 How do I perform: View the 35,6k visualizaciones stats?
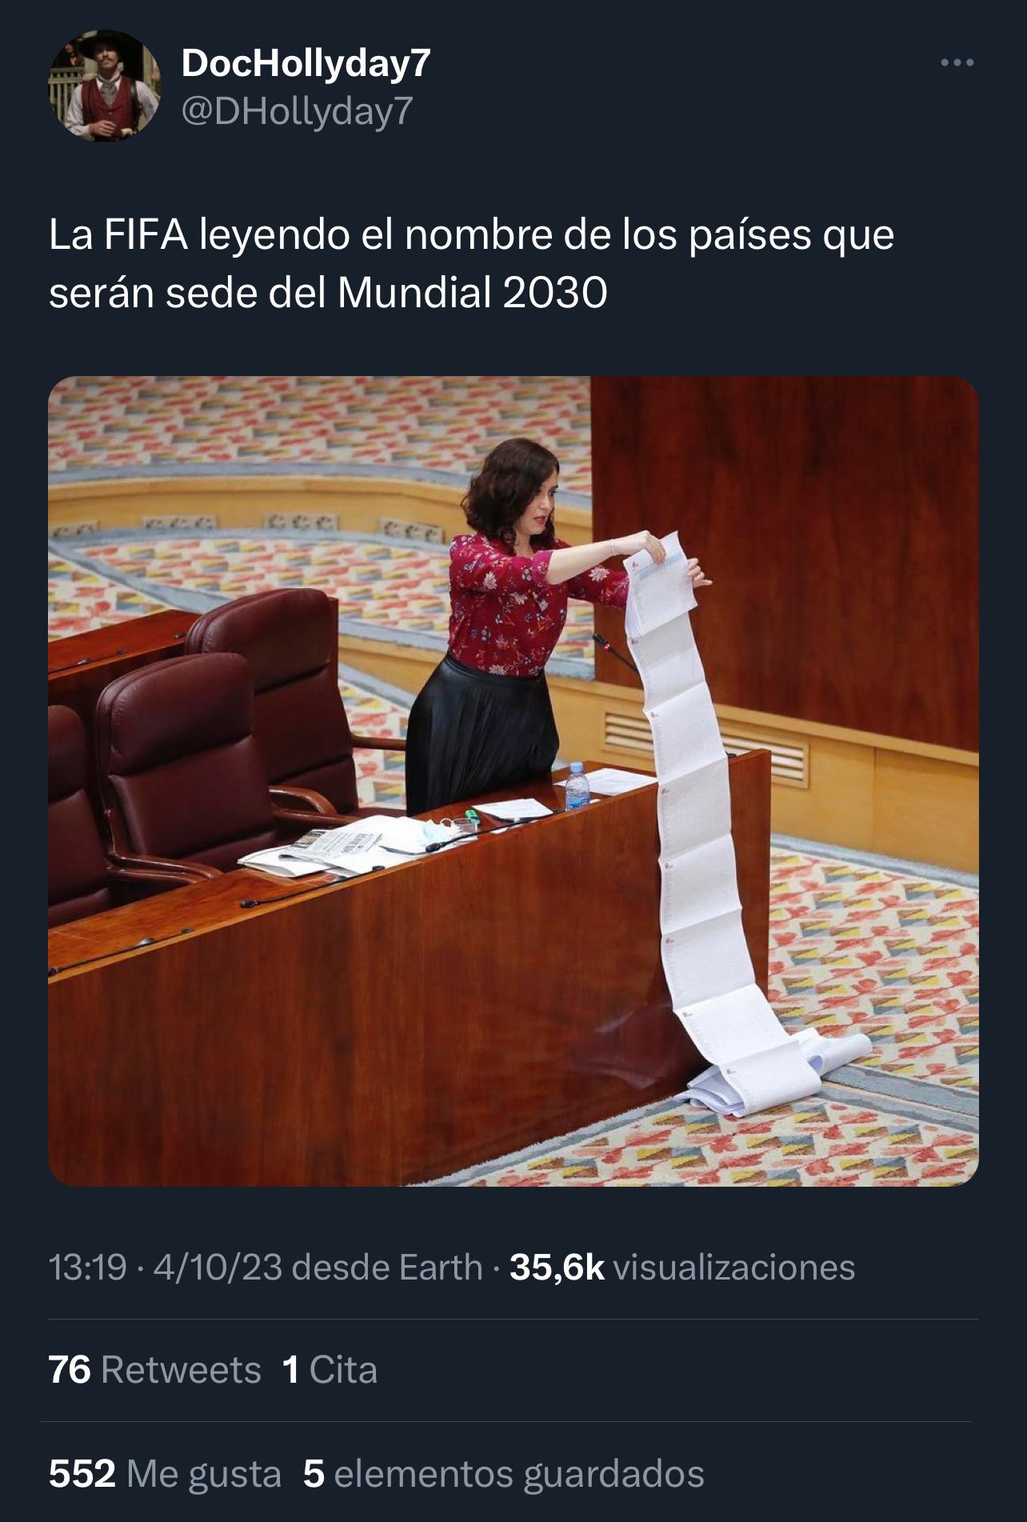pos(682,1268)
